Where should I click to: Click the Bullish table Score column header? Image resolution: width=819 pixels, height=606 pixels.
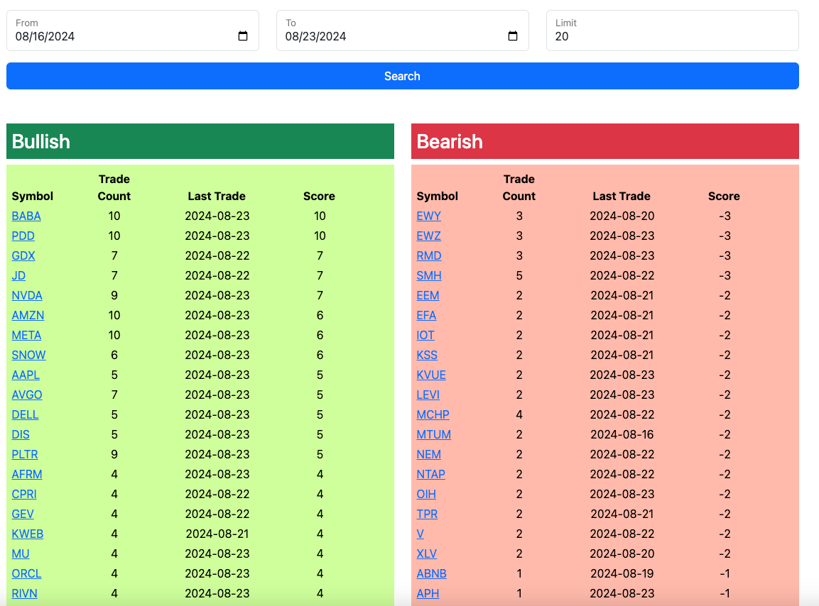coord(319,197)
